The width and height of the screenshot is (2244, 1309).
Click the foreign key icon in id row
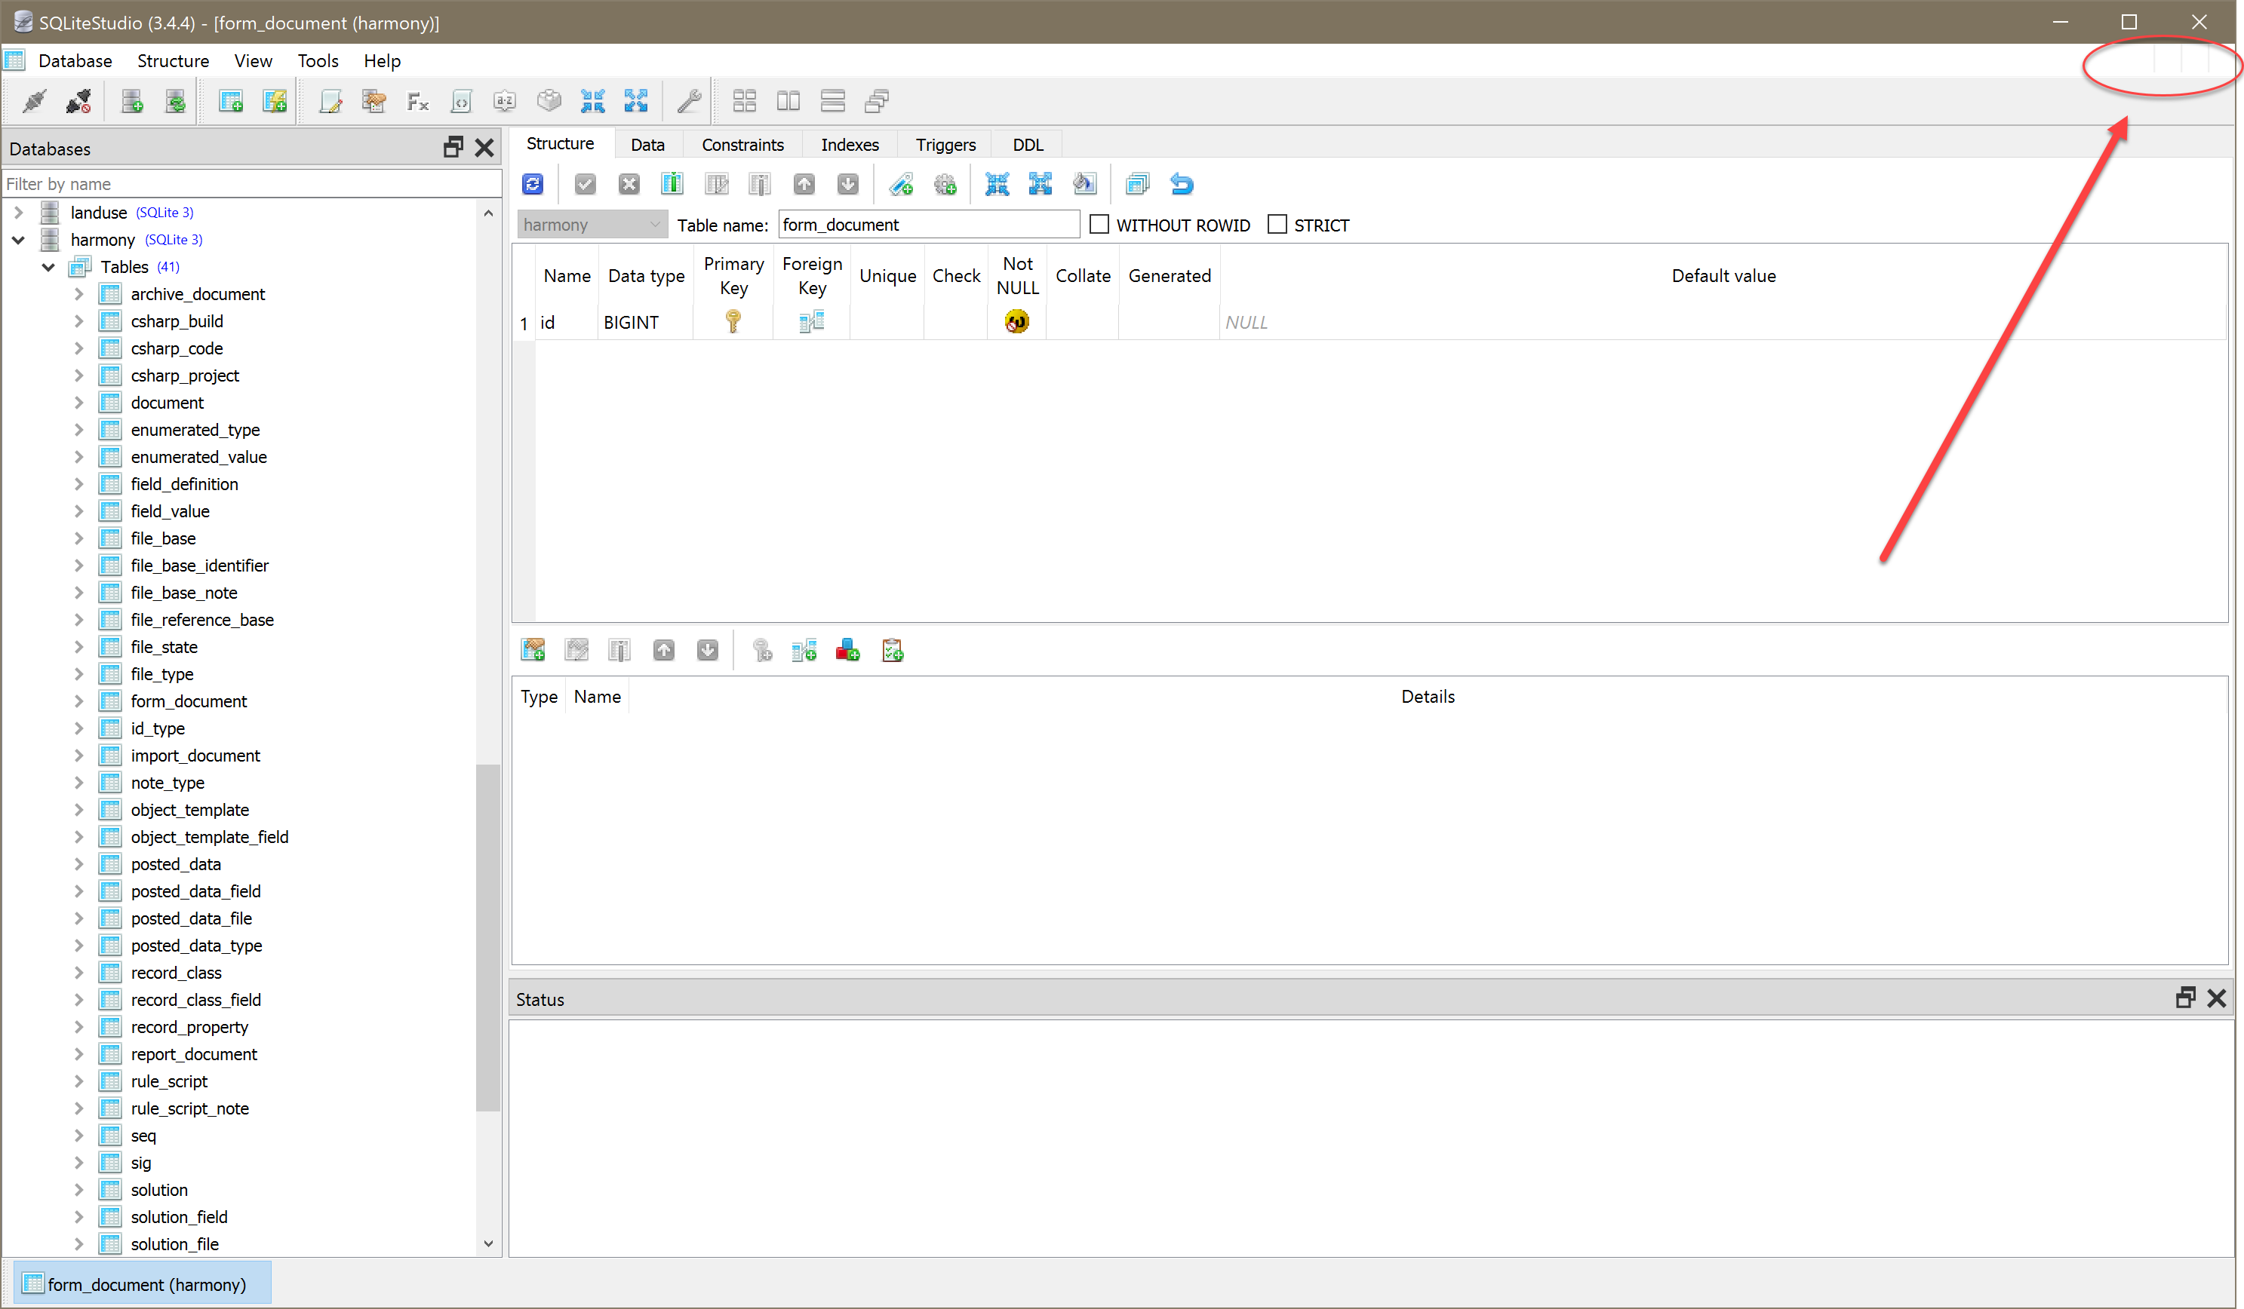[811, 321]
